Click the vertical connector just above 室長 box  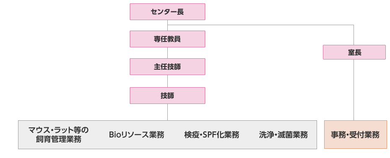(354, 35)
